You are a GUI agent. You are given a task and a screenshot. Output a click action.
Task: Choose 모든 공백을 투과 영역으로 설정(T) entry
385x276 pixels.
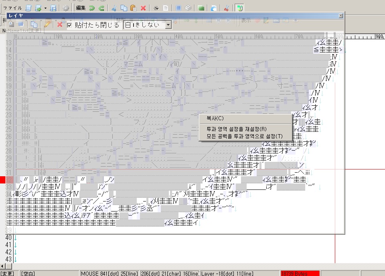tap(244, 136)
